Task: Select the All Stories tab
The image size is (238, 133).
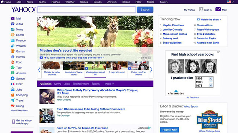Action: click(45, 84)
